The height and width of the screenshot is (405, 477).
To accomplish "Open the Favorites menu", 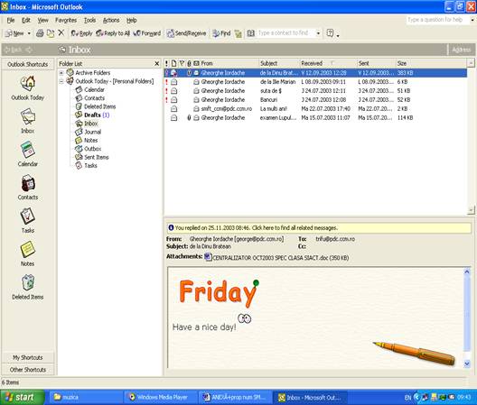I will 66,20.
